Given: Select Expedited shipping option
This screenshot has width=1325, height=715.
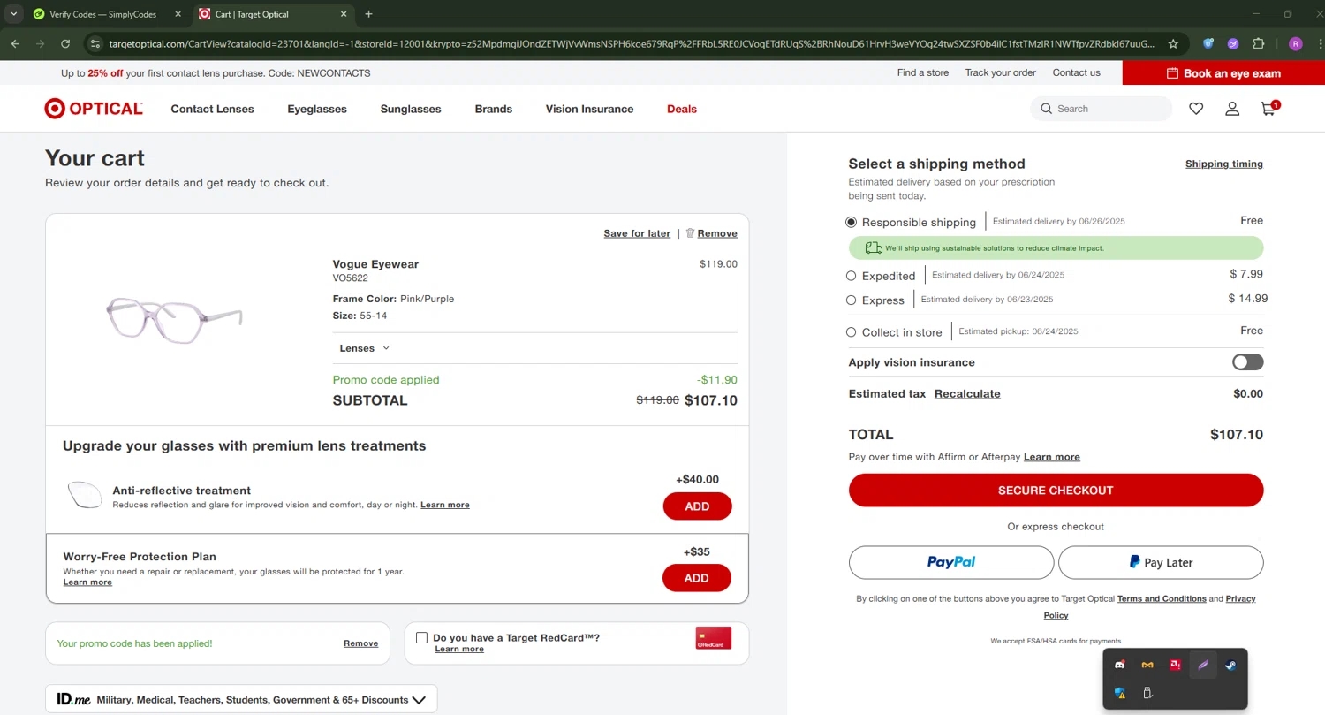Looking at the screenshot, I should [x=852, y=276].
